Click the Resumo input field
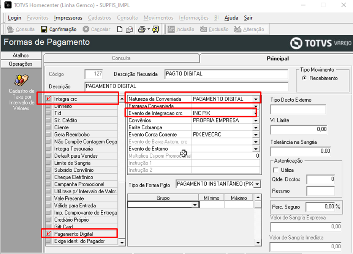 point(321,191)
